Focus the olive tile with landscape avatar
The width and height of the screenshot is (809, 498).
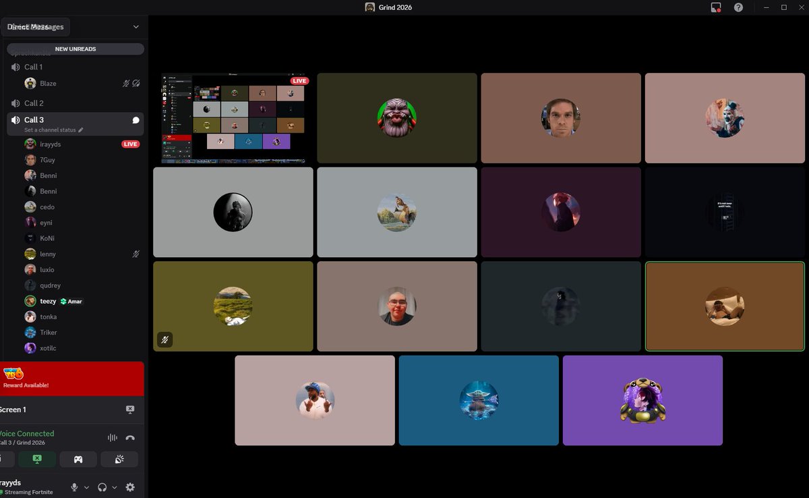(x=233, y=306)
